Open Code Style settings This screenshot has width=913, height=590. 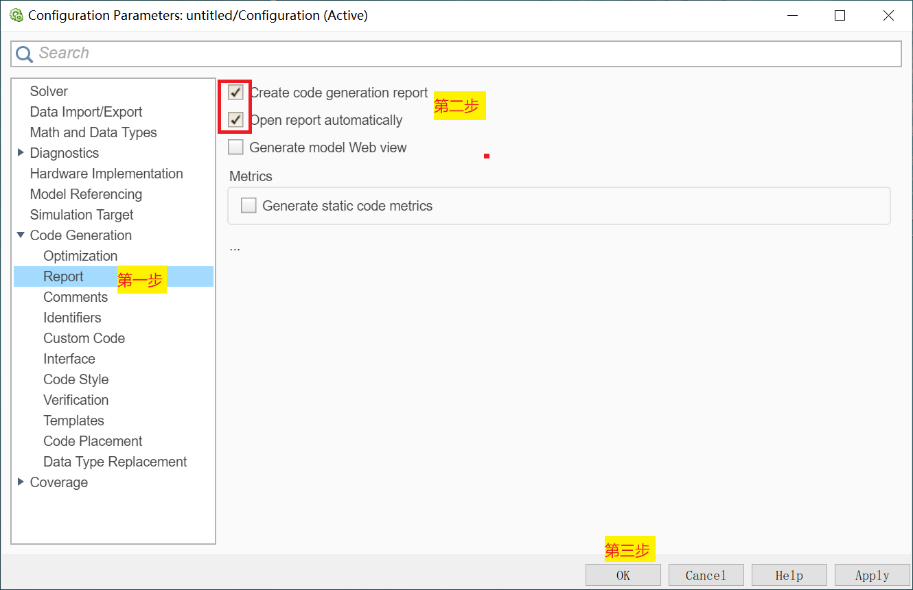[x=76, y=379]
